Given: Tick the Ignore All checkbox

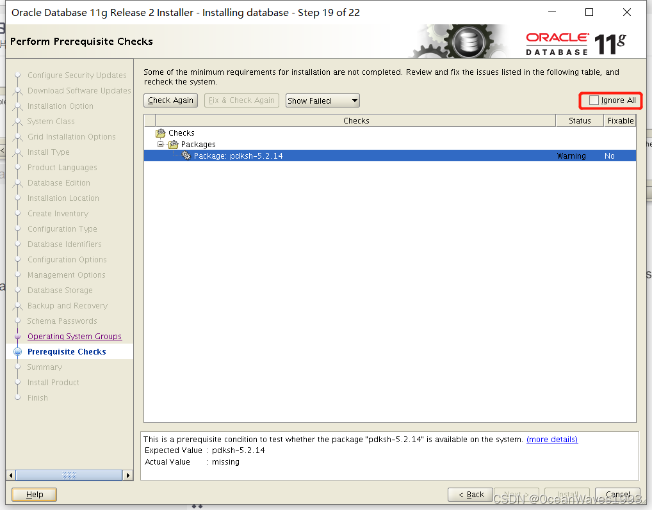Looking at the screenshot, I should click(594, 100).
